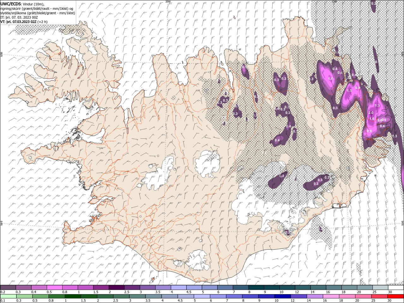The height and width of the screenshot is (303, 404).
Task: Click the white Hofsjökull glacier in central Iceland
Action: (x=207, y=164)
